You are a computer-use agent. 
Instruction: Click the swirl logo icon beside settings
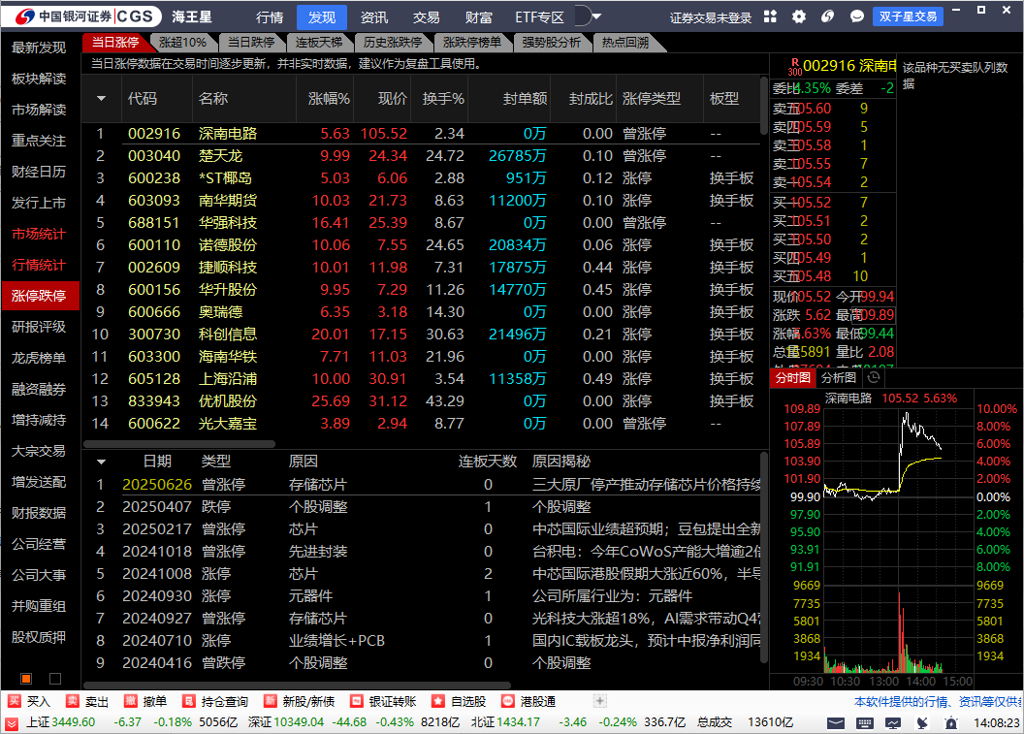[x=827, y=17]
